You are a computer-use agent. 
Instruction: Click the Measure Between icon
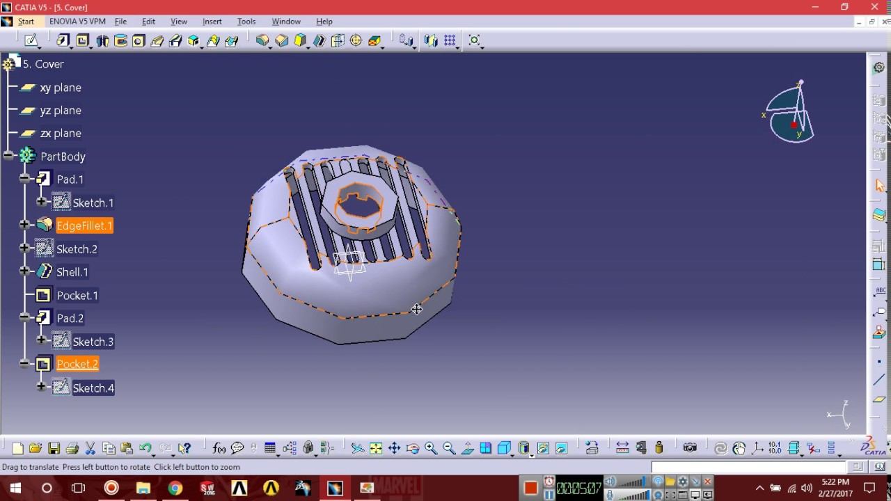622,448
